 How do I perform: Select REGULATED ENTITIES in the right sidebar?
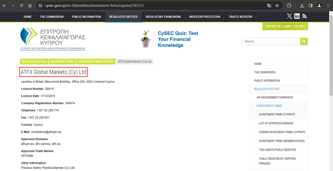278,89
